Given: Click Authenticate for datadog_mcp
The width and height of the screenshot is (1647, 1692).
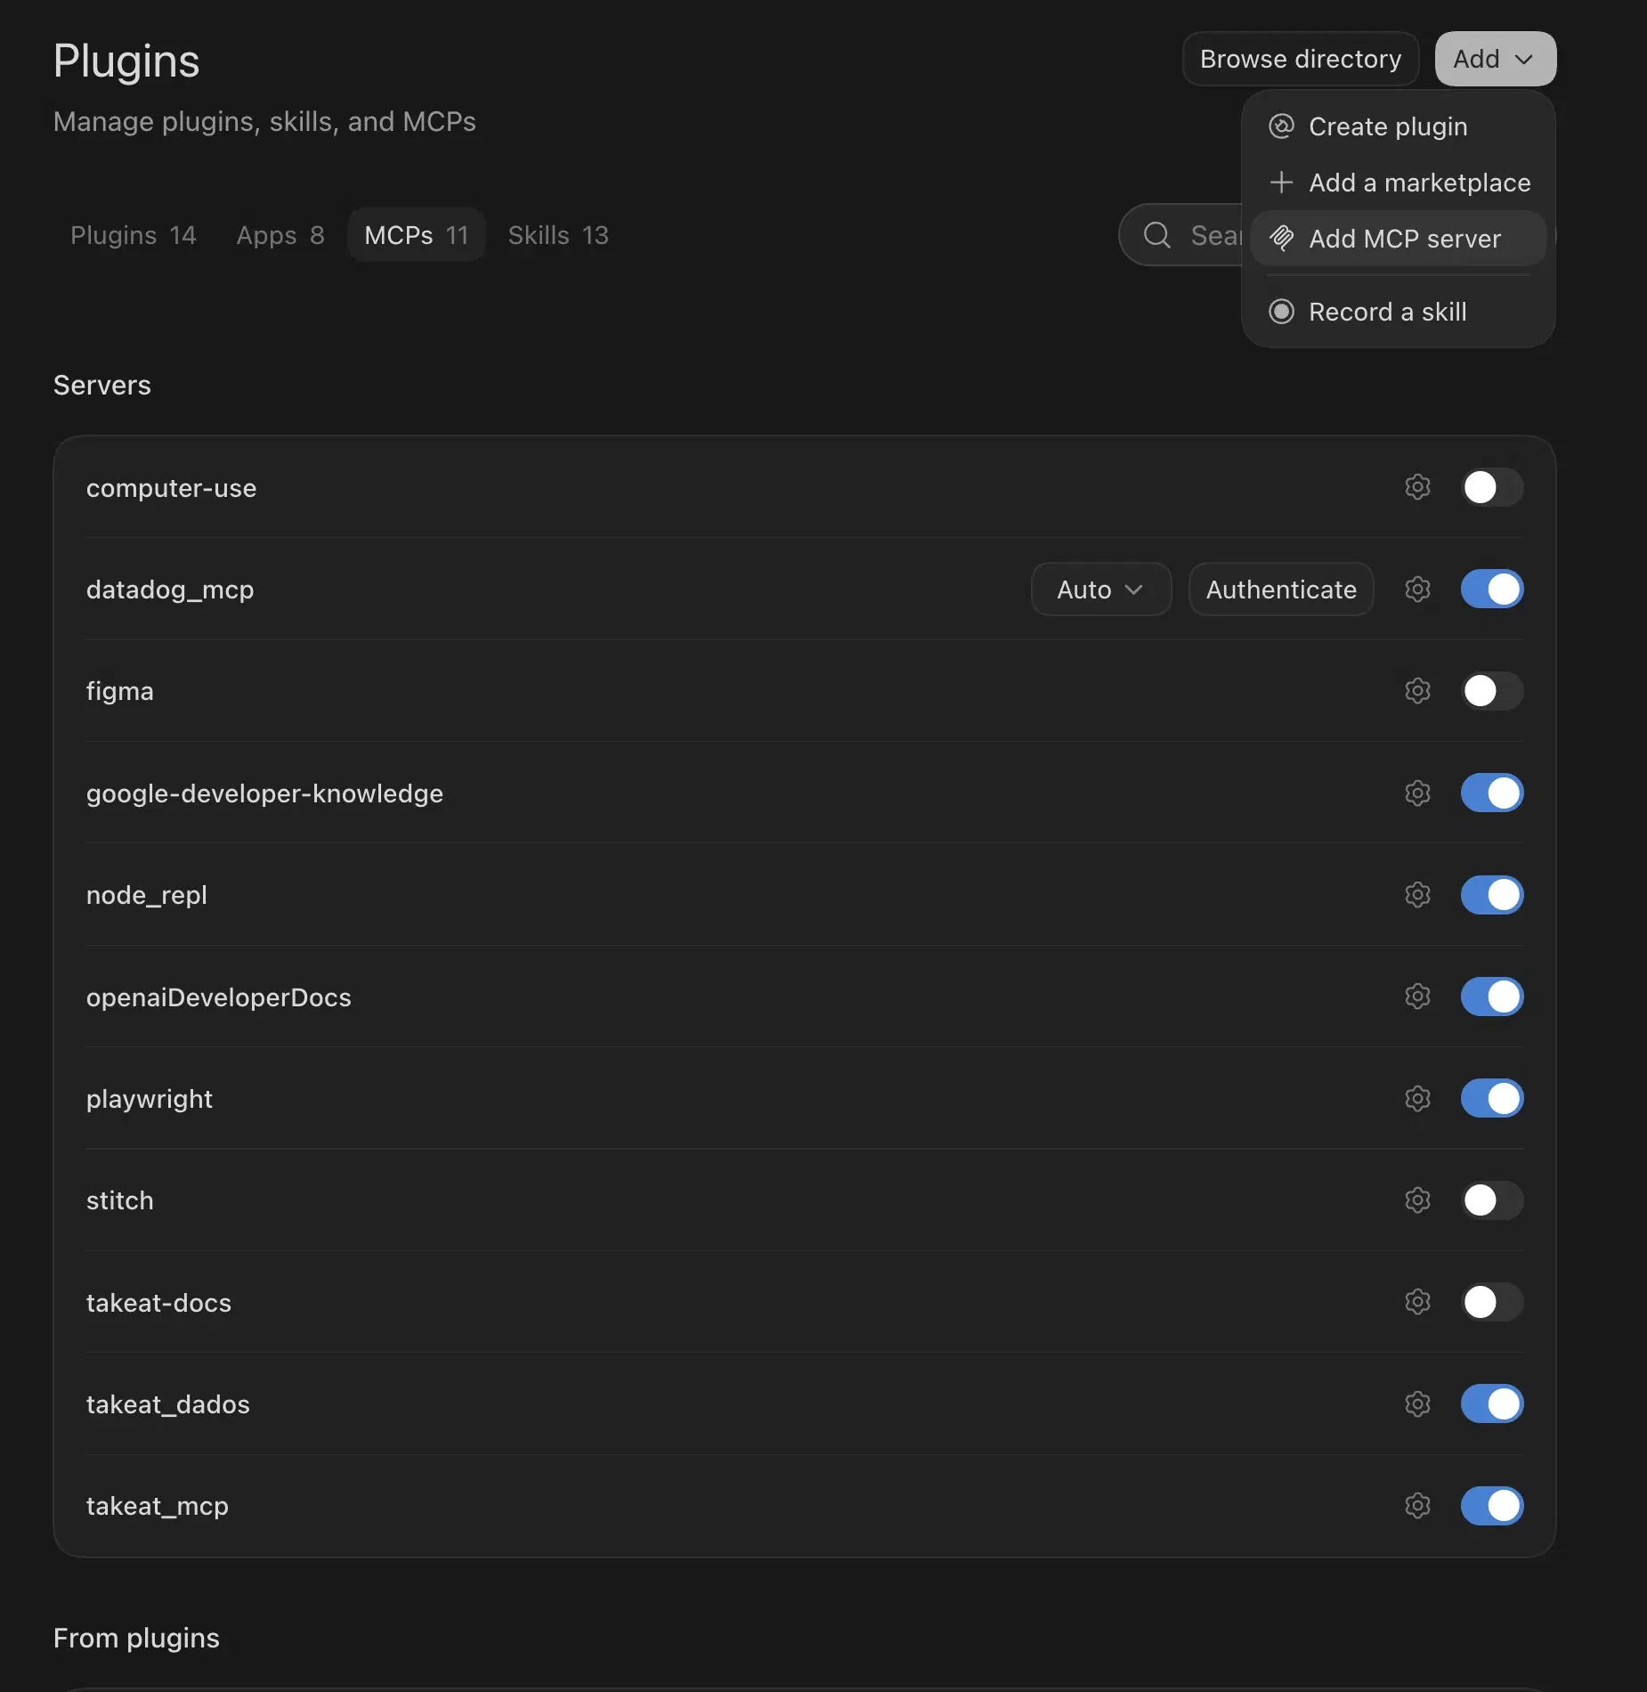Looking at the screenshot, I should point(1281,589).
